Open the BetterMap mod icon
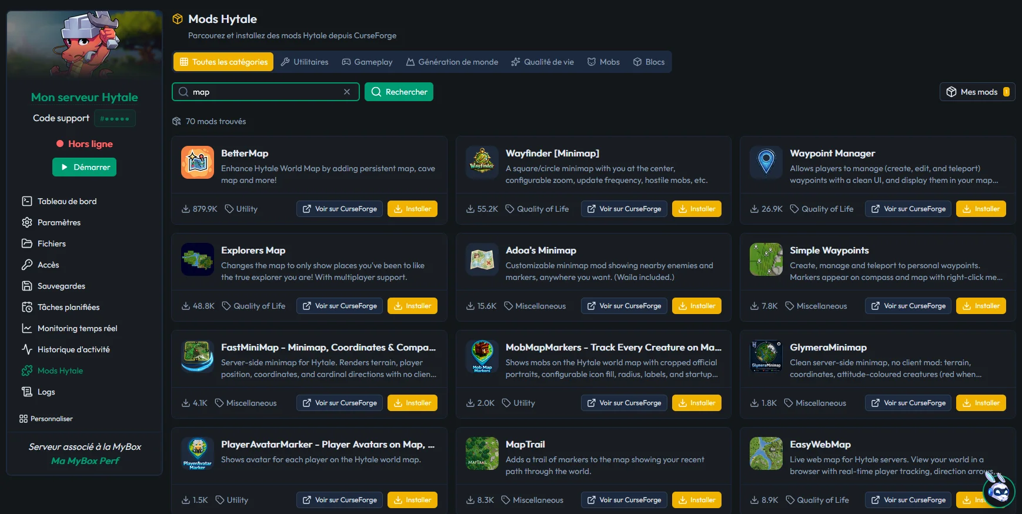The width and height of the screenshot is (1022, 514). (198, 162)
